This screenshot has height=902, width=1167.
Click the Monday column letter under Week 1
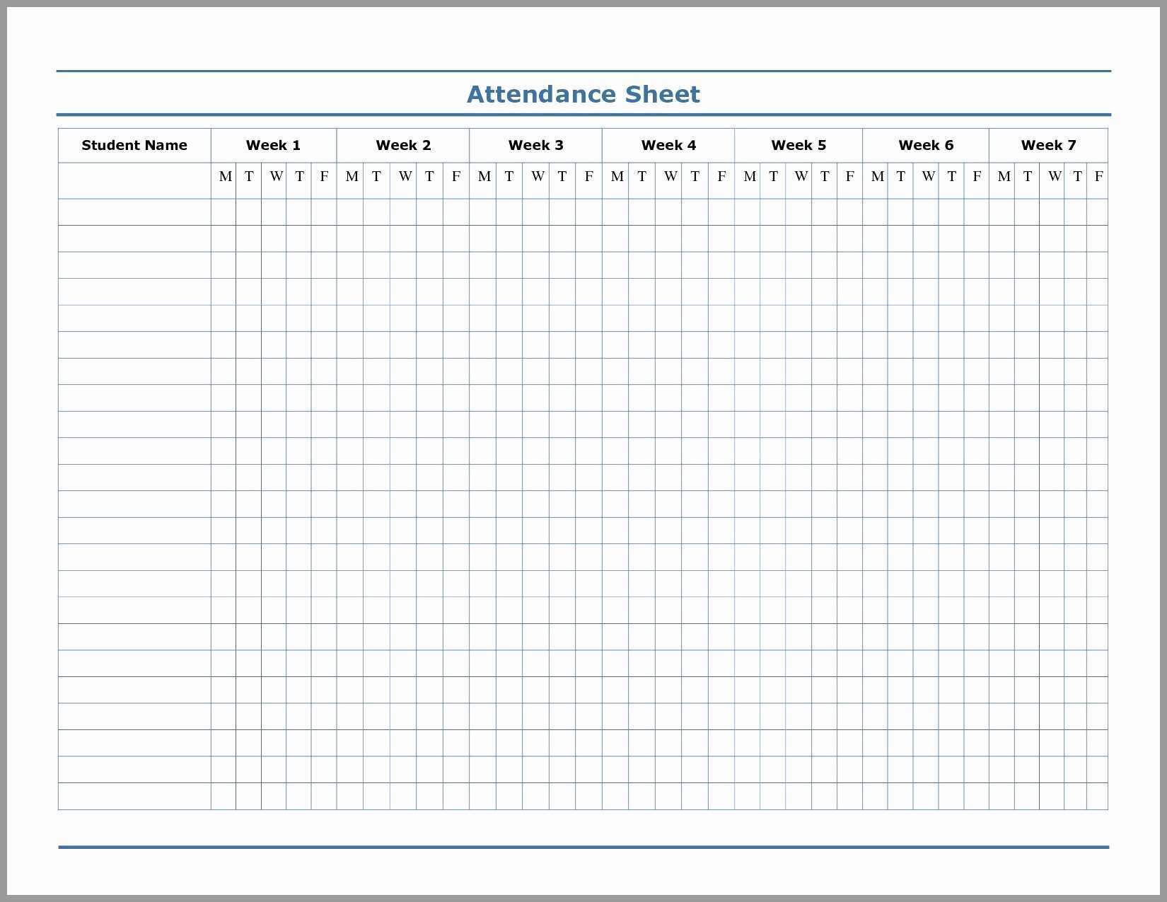(x=225, y=177)
